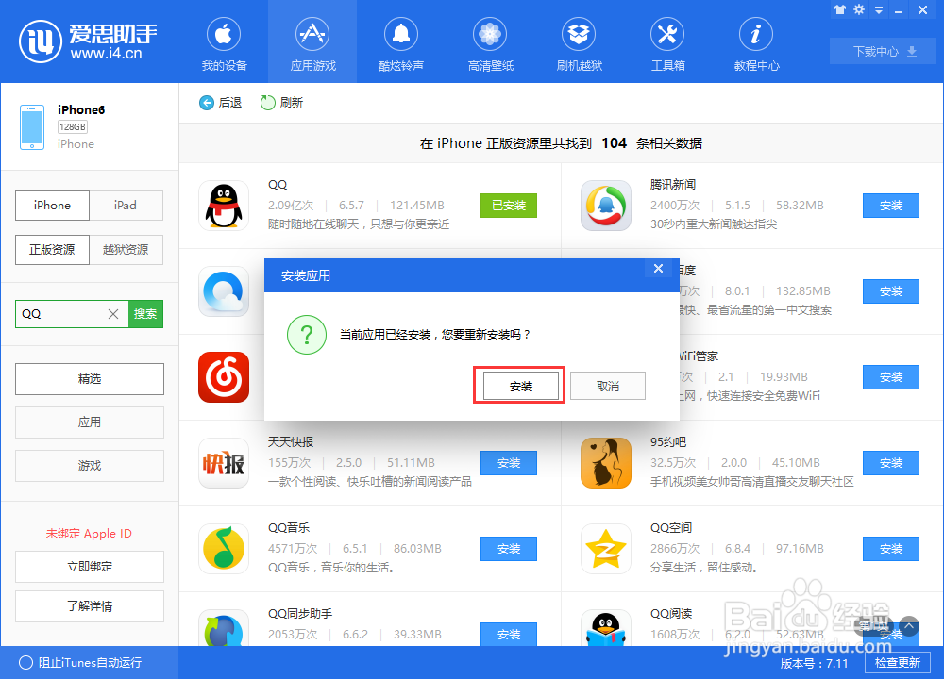Screen dimensions: 944x679
Task: Click the 检查更新 update check button
Action: 897,663
